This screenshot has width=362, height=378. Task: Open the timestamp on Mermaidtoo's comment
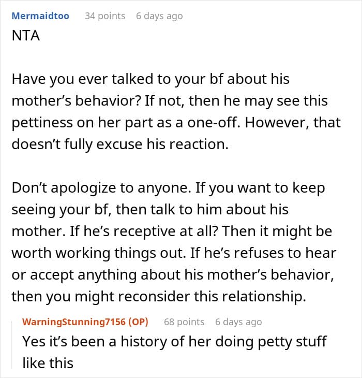point(159,16)
